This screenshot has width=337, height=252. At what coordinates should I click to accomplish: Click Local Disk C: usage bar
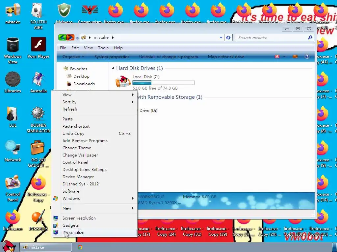(163, 82)
